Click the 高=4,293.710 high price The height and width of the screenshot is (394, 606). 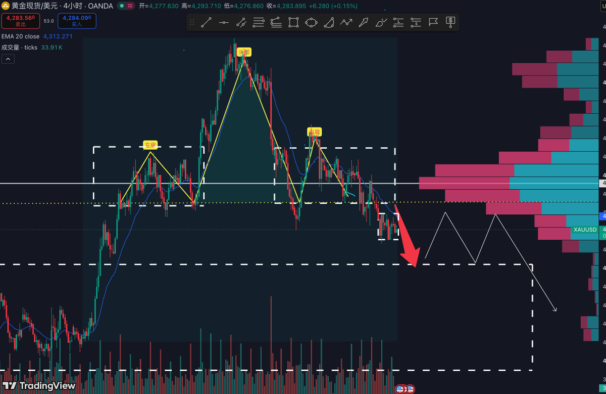click(201, 6)
